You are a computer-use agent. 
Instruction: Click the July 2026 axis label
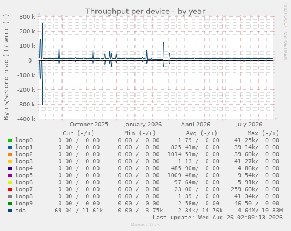click(x=249, y=125)
